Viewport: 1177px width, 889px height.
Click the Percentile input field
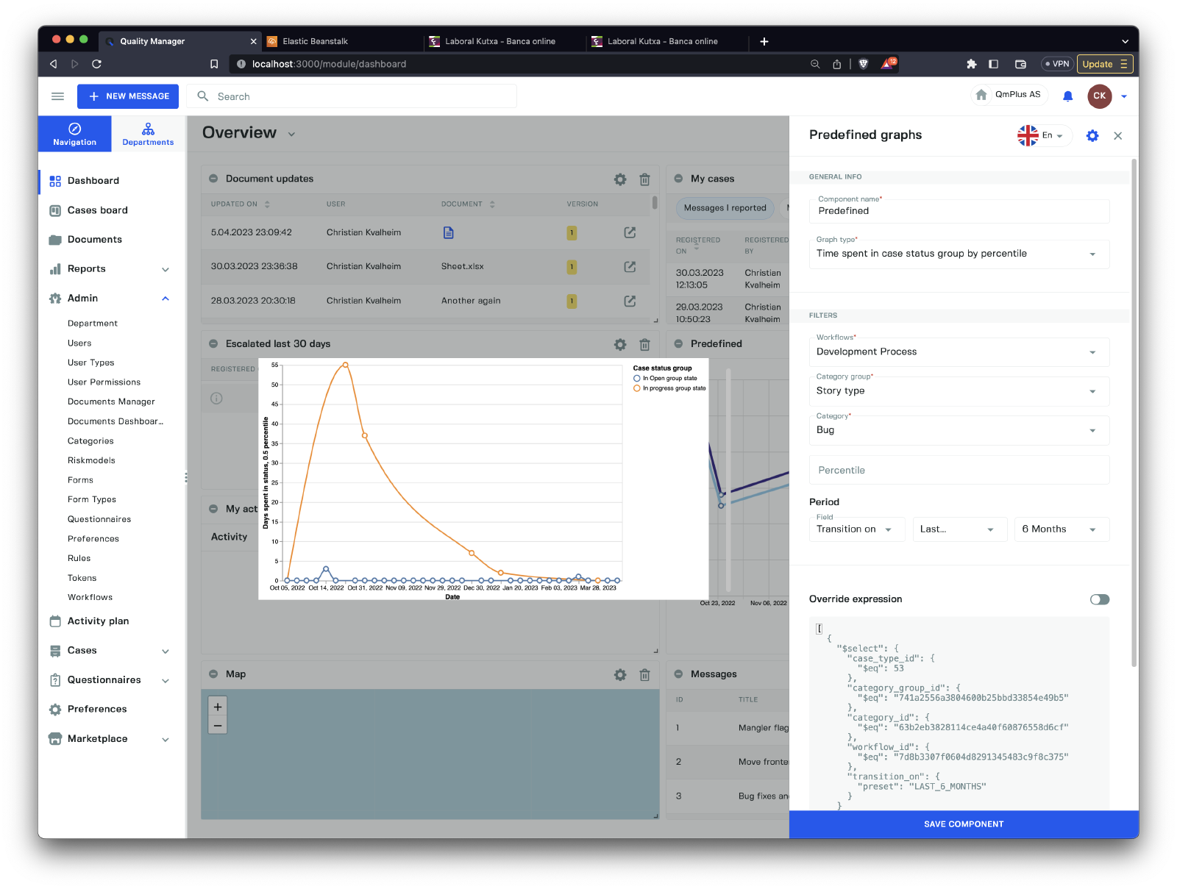tap(959, 471)
